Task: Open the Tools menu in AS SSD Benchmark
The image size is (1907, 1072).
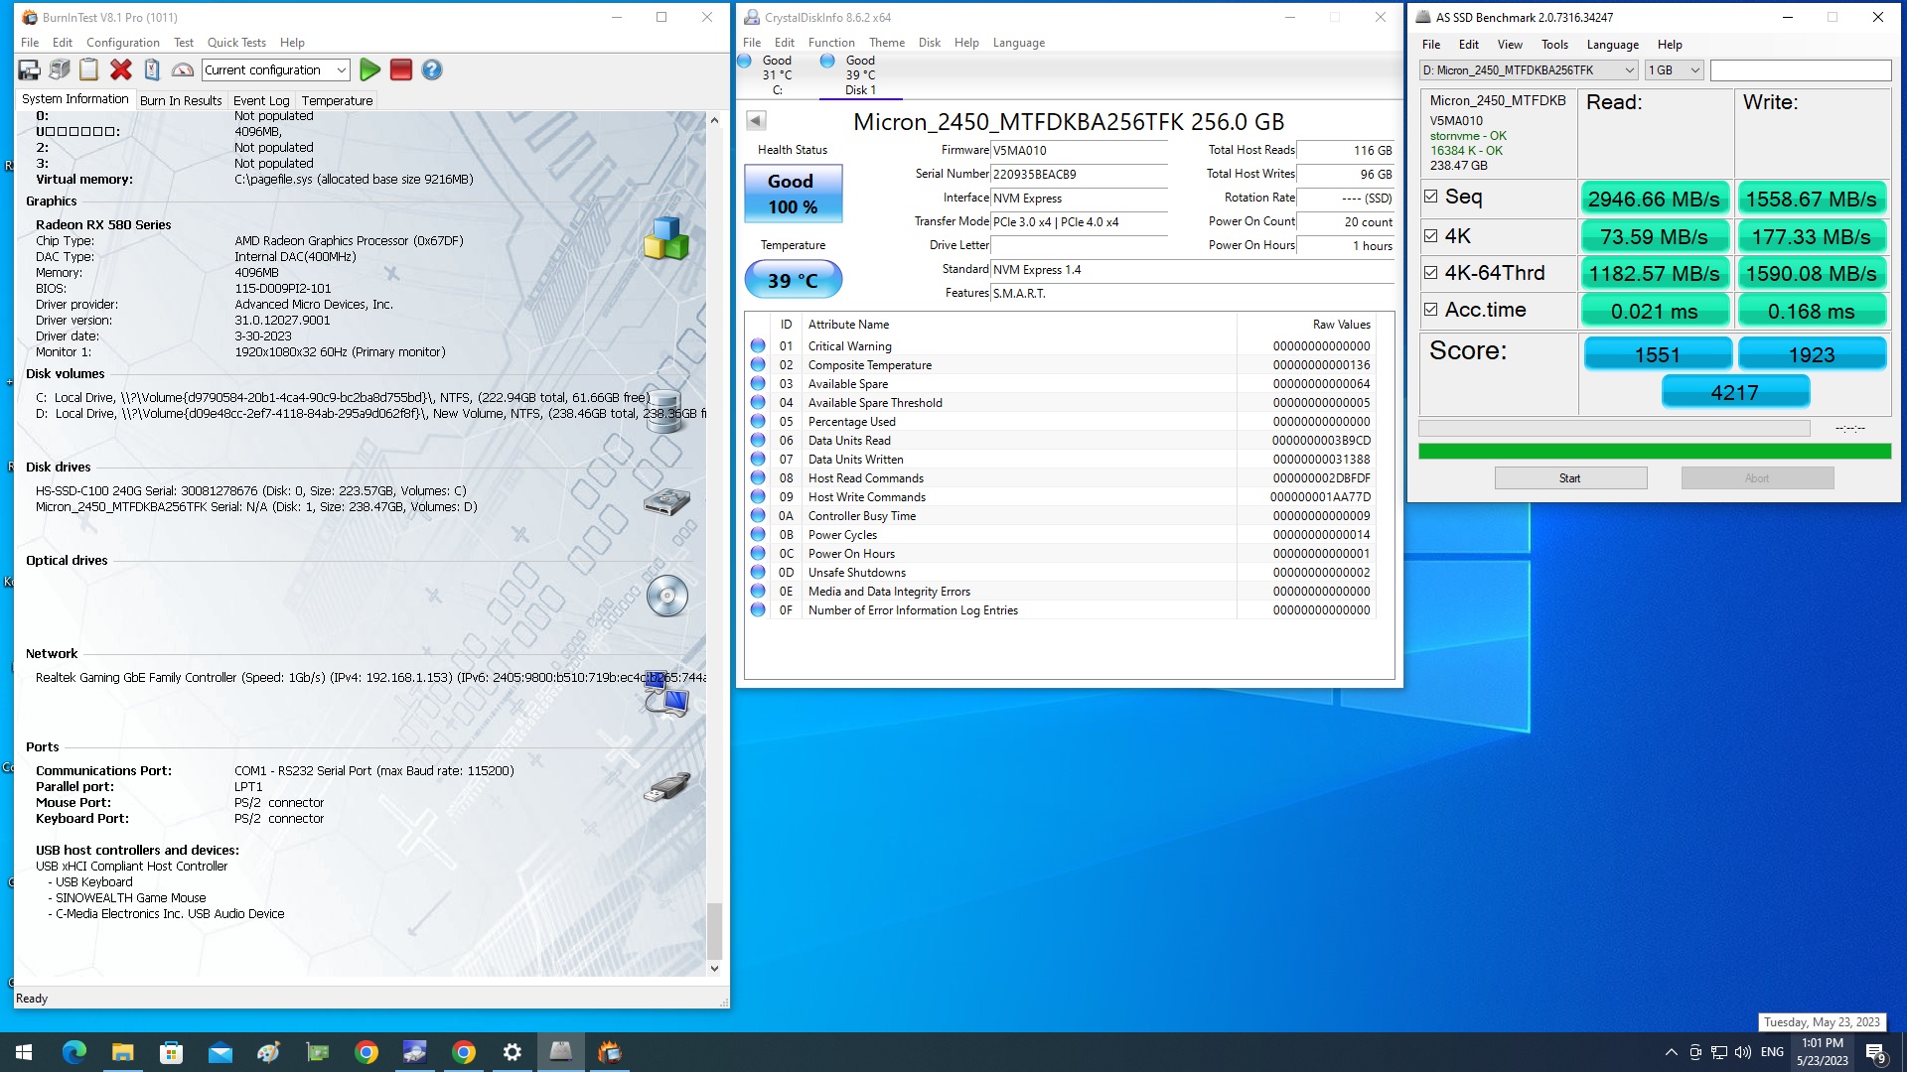Action: pyautogui.click(x=1554, y=45)
